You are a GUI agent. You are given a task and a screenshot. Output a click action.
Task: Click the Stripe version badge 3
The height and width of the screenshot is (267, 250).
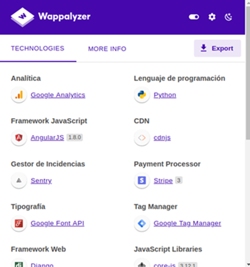(178, 180)
